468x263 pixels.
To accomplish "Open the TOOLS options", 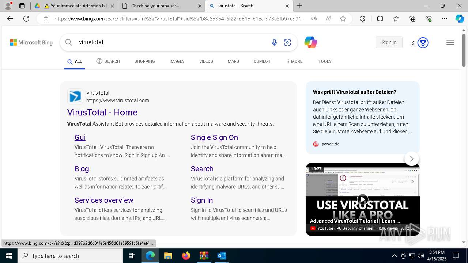I will coord(325,61).
